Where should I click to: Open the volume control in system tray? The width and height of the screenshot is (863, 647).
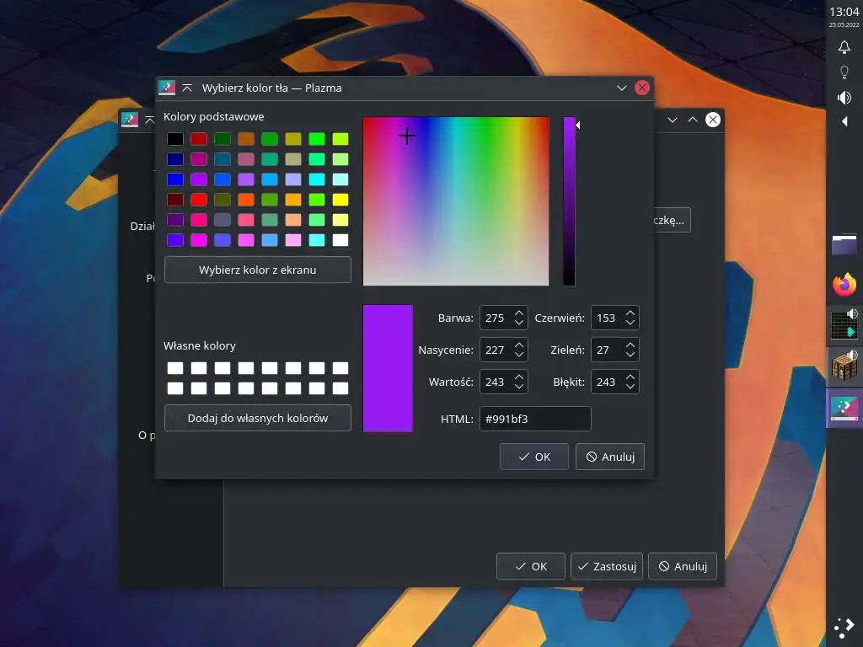844,98
